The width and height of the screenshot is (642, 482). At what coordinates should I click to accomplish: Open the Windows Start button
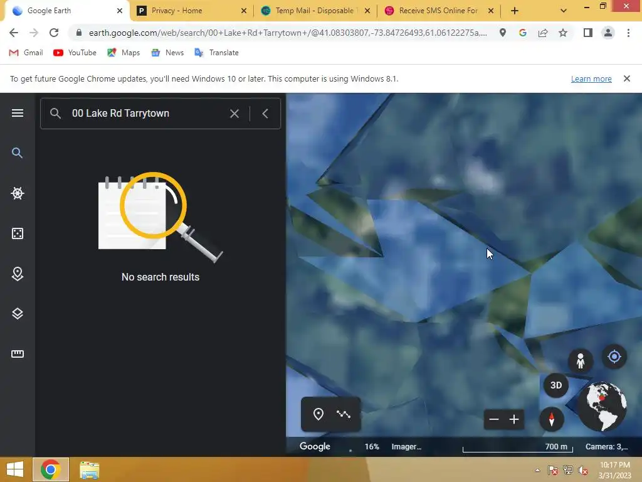pyautogui.click(x=15, y=469)
